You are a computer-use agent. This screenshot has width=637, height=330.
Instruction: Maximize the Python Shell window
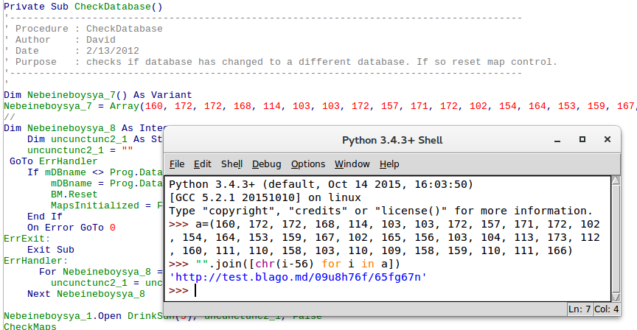[x=582, y=139]
